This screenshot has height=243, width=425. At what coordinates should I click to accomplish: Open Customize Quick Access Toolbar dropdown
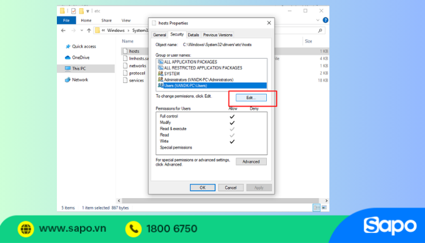pos(87,11)
